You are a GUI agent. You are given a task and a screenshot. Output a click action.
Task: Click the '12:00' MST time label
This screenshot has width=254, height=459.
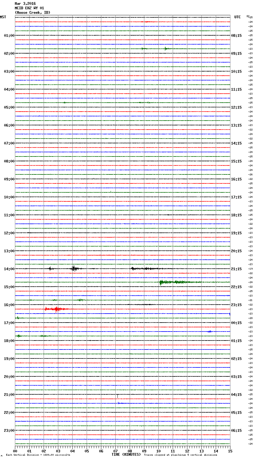[x=9, y=233]
